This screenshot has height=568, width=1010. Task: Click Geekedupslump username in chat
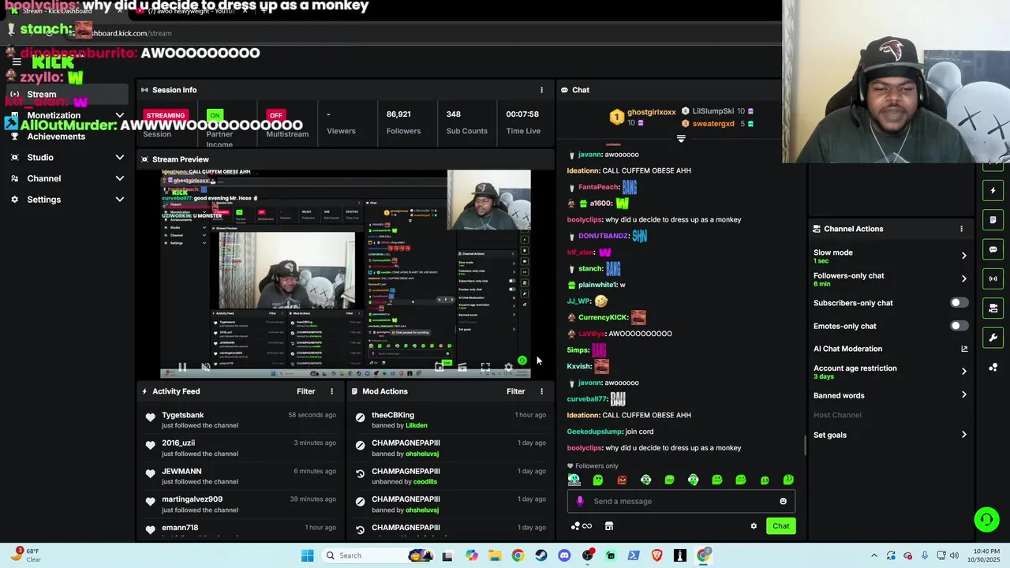[x=594, y=432]
